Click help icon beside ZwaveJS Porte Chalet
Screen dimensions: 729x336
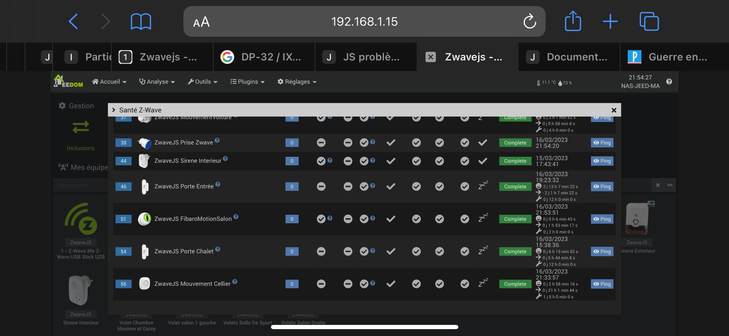point(218,249)
